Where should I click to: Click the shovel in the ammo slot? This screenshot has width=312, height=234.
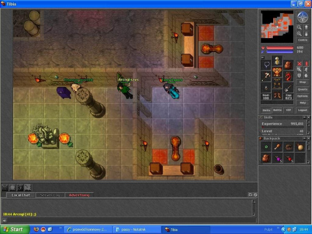(x=288, y=88)
